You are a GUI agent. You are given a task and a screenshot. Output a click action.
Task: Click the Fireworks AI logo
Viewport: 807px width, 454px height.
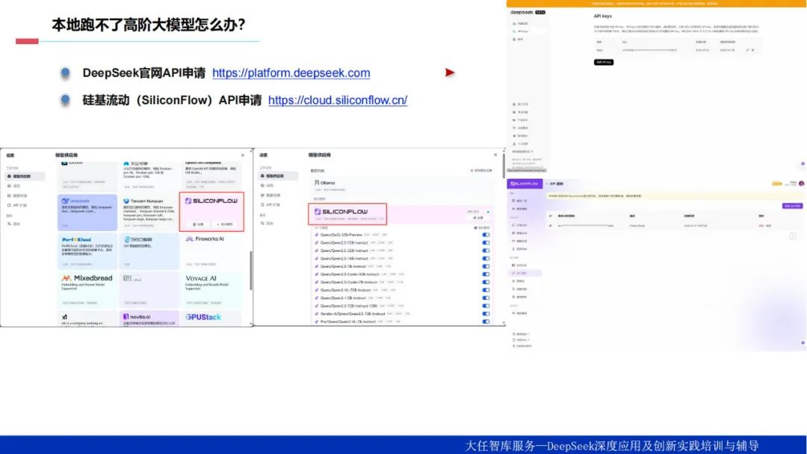tap(205, 239)
